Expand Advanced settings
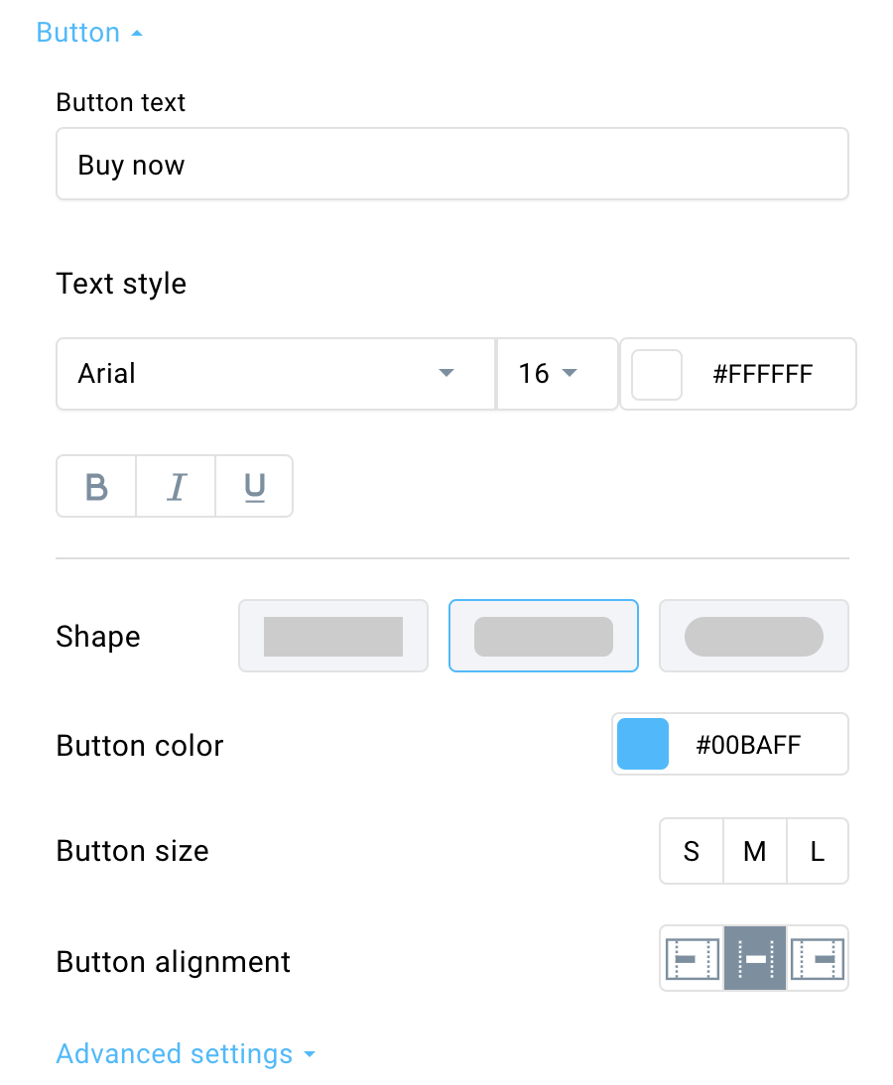 pos(186,1054)
